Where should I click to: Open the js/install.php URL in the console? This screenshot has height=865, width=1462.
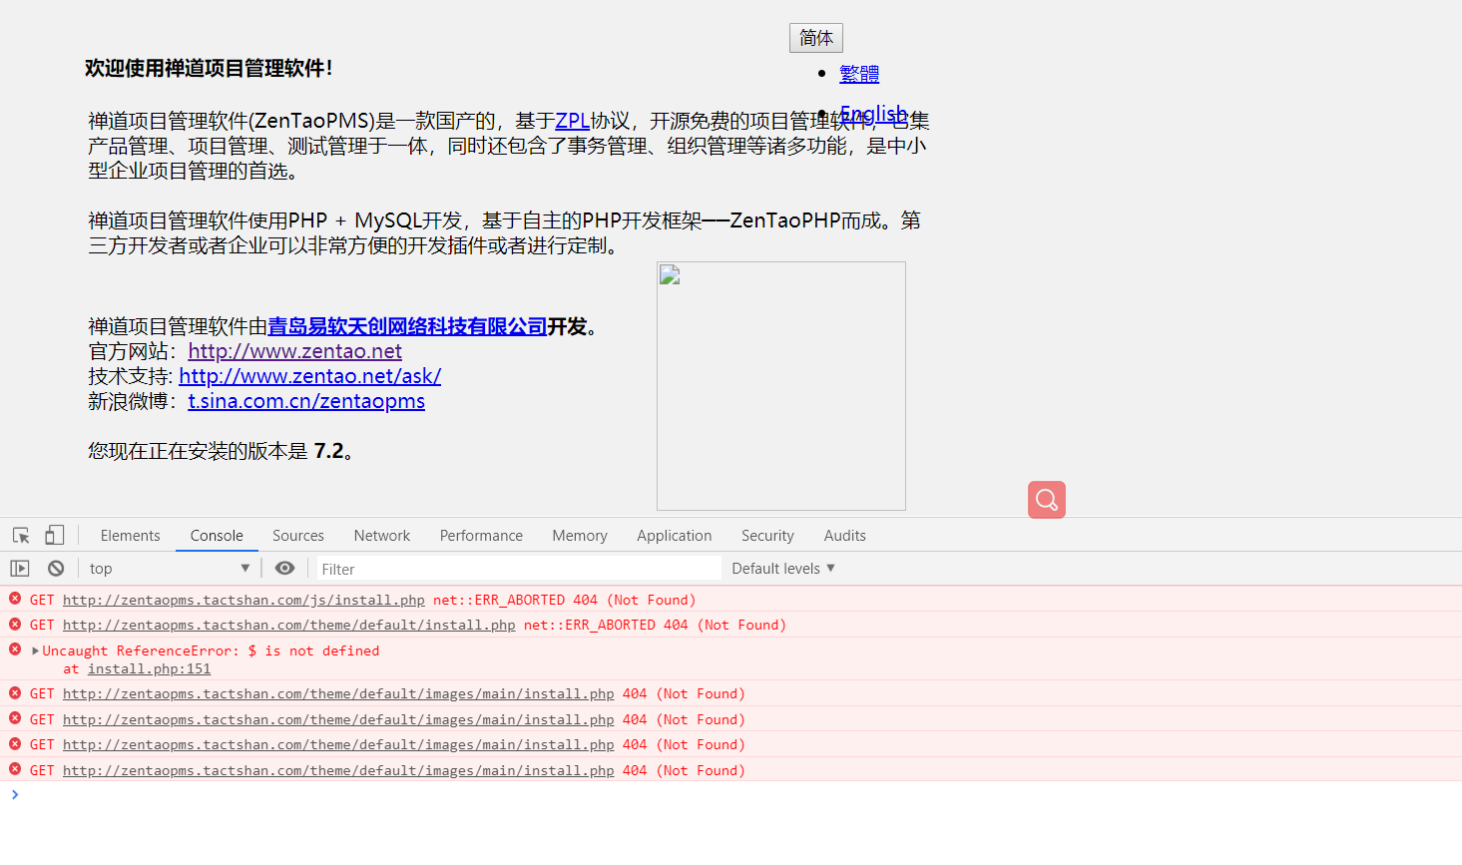tap(244, 600)
